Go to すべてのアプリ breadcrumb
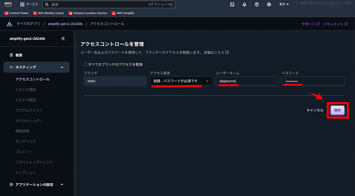 [x=28, y=24]
